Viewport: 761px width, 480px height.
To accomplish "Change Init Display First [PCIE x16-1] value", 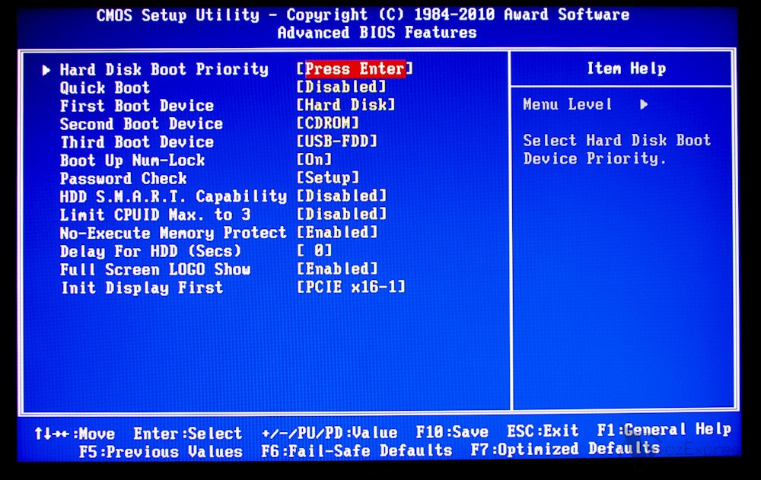I will (x=350, y=287).
